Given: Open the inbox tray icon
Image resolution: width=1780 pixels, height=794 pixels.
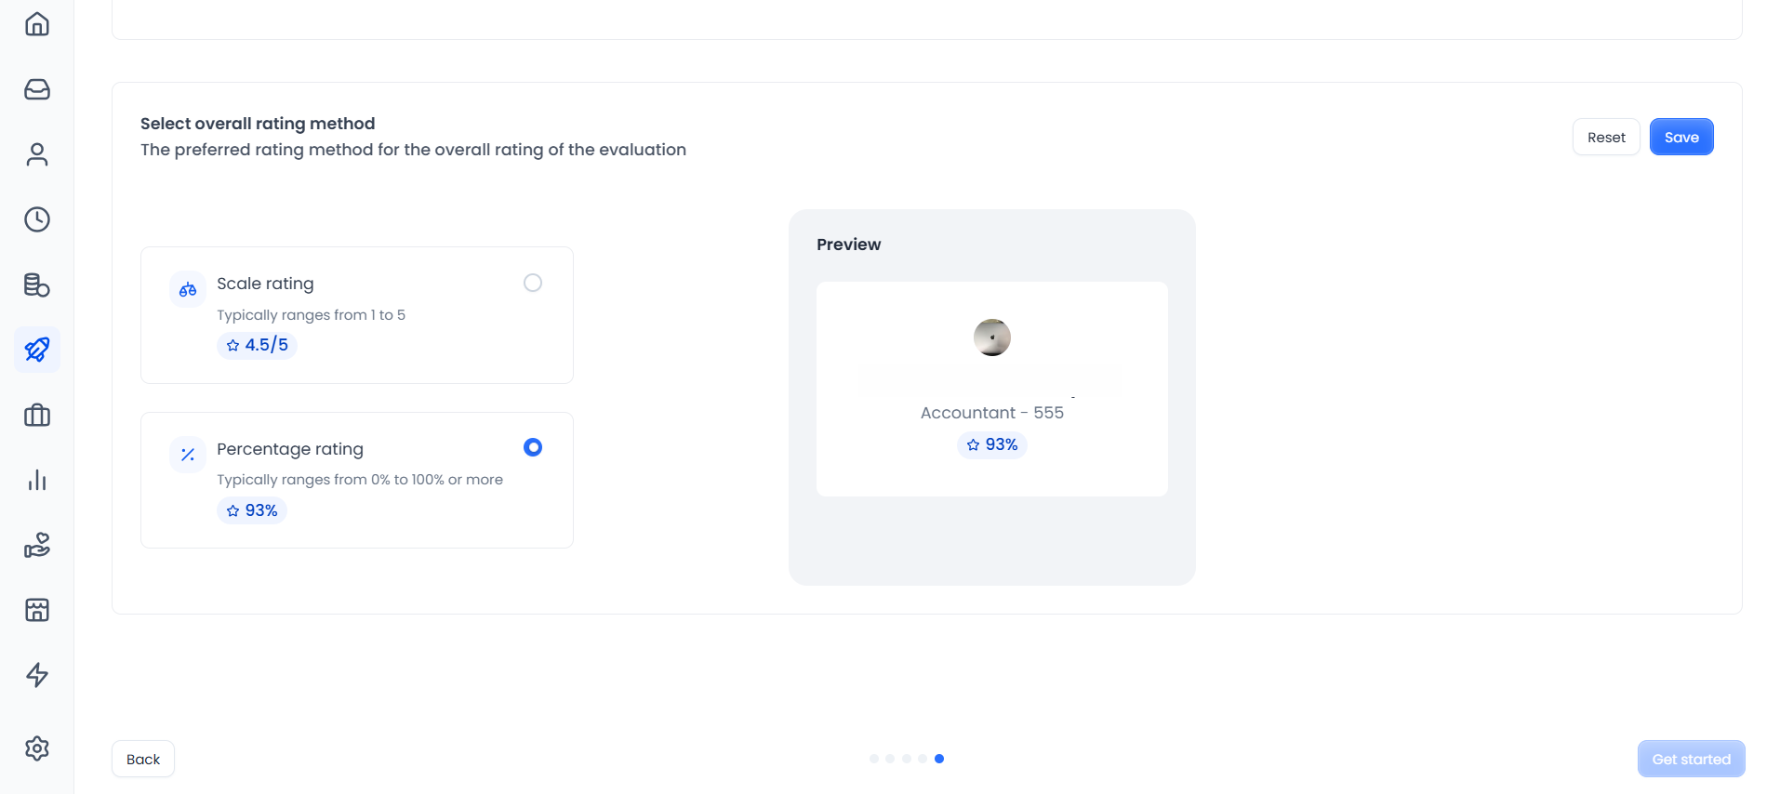Looking at the screenshot, I should (37, 89).
